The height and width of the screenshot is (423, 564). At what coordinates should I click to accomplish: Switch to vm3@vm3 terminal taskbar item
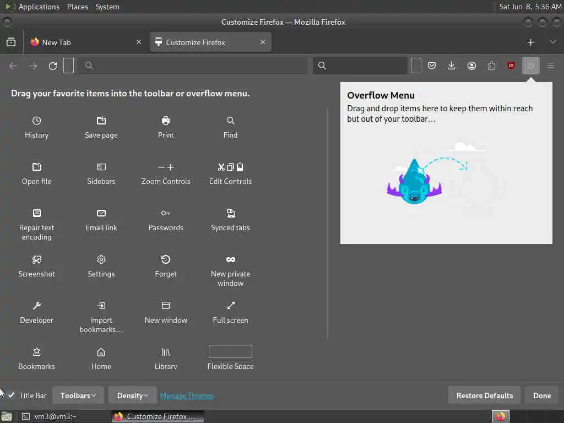tap(64, 416)
